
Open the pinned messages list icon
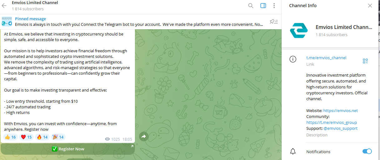pos(274,21)
